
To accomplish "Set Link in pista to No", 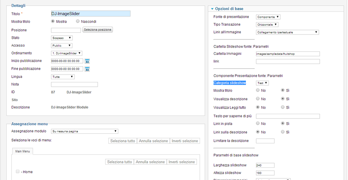I will pos(258,123).
